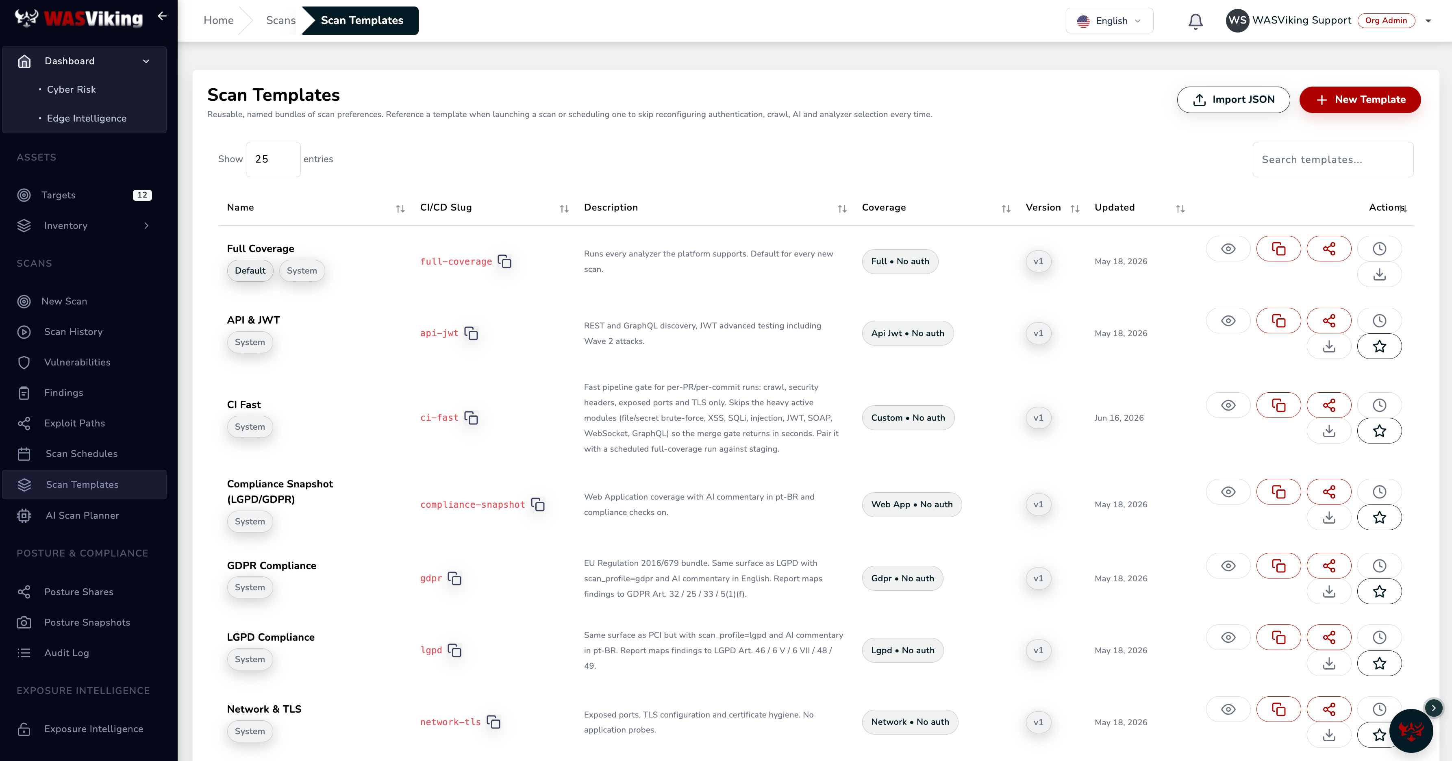View the Full Coverage template details

(x=1228, y=249)
